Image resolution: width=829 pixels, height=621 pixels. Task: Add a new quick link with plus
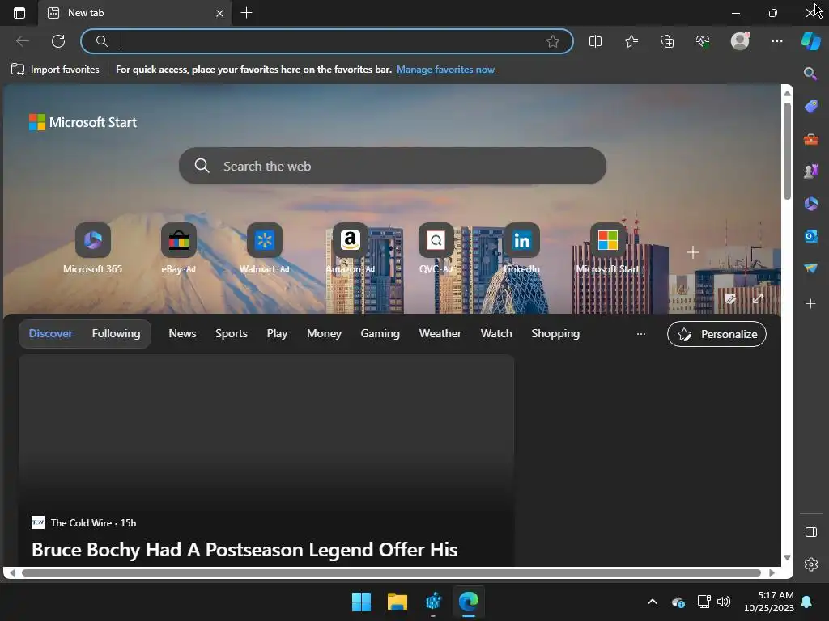tap(693, 252)
